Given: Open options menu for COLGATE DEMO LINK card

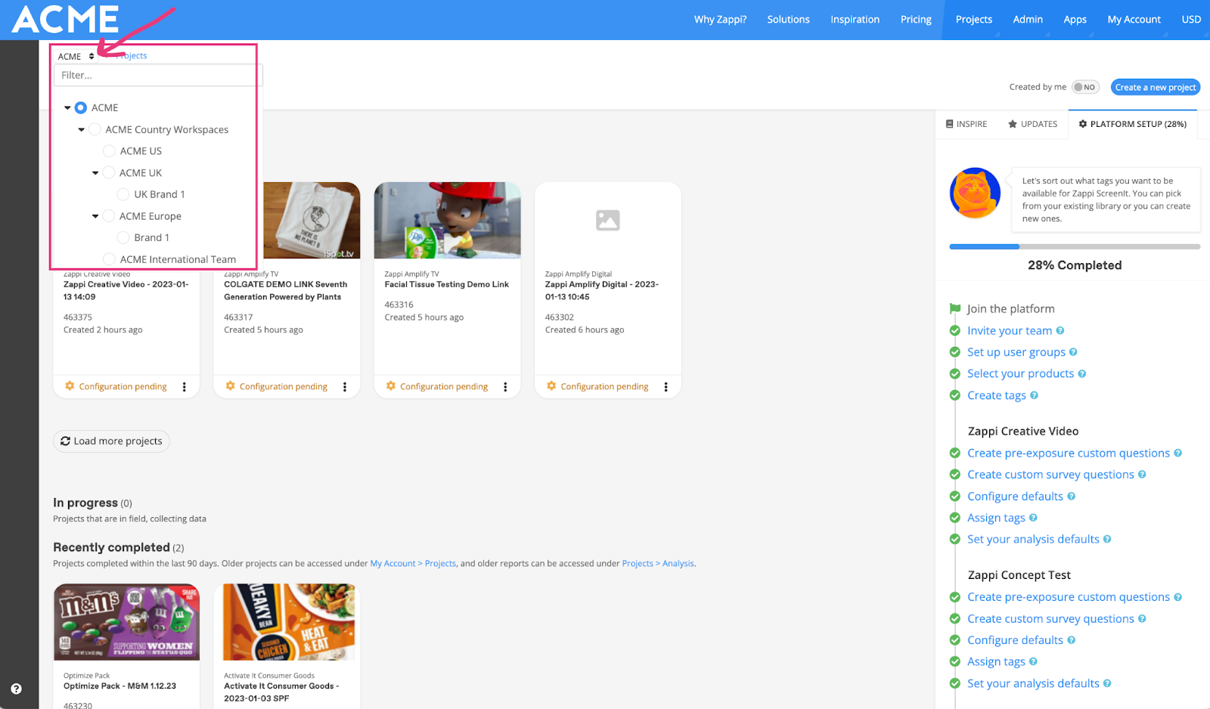Looking at the screenshot, I should pyautogui.click(x=345, y=387).
